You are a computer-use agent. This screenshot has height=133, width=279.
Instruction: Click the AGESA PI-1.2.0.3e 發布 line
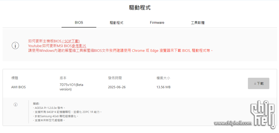pyautogui.click(x=49, y=108)
